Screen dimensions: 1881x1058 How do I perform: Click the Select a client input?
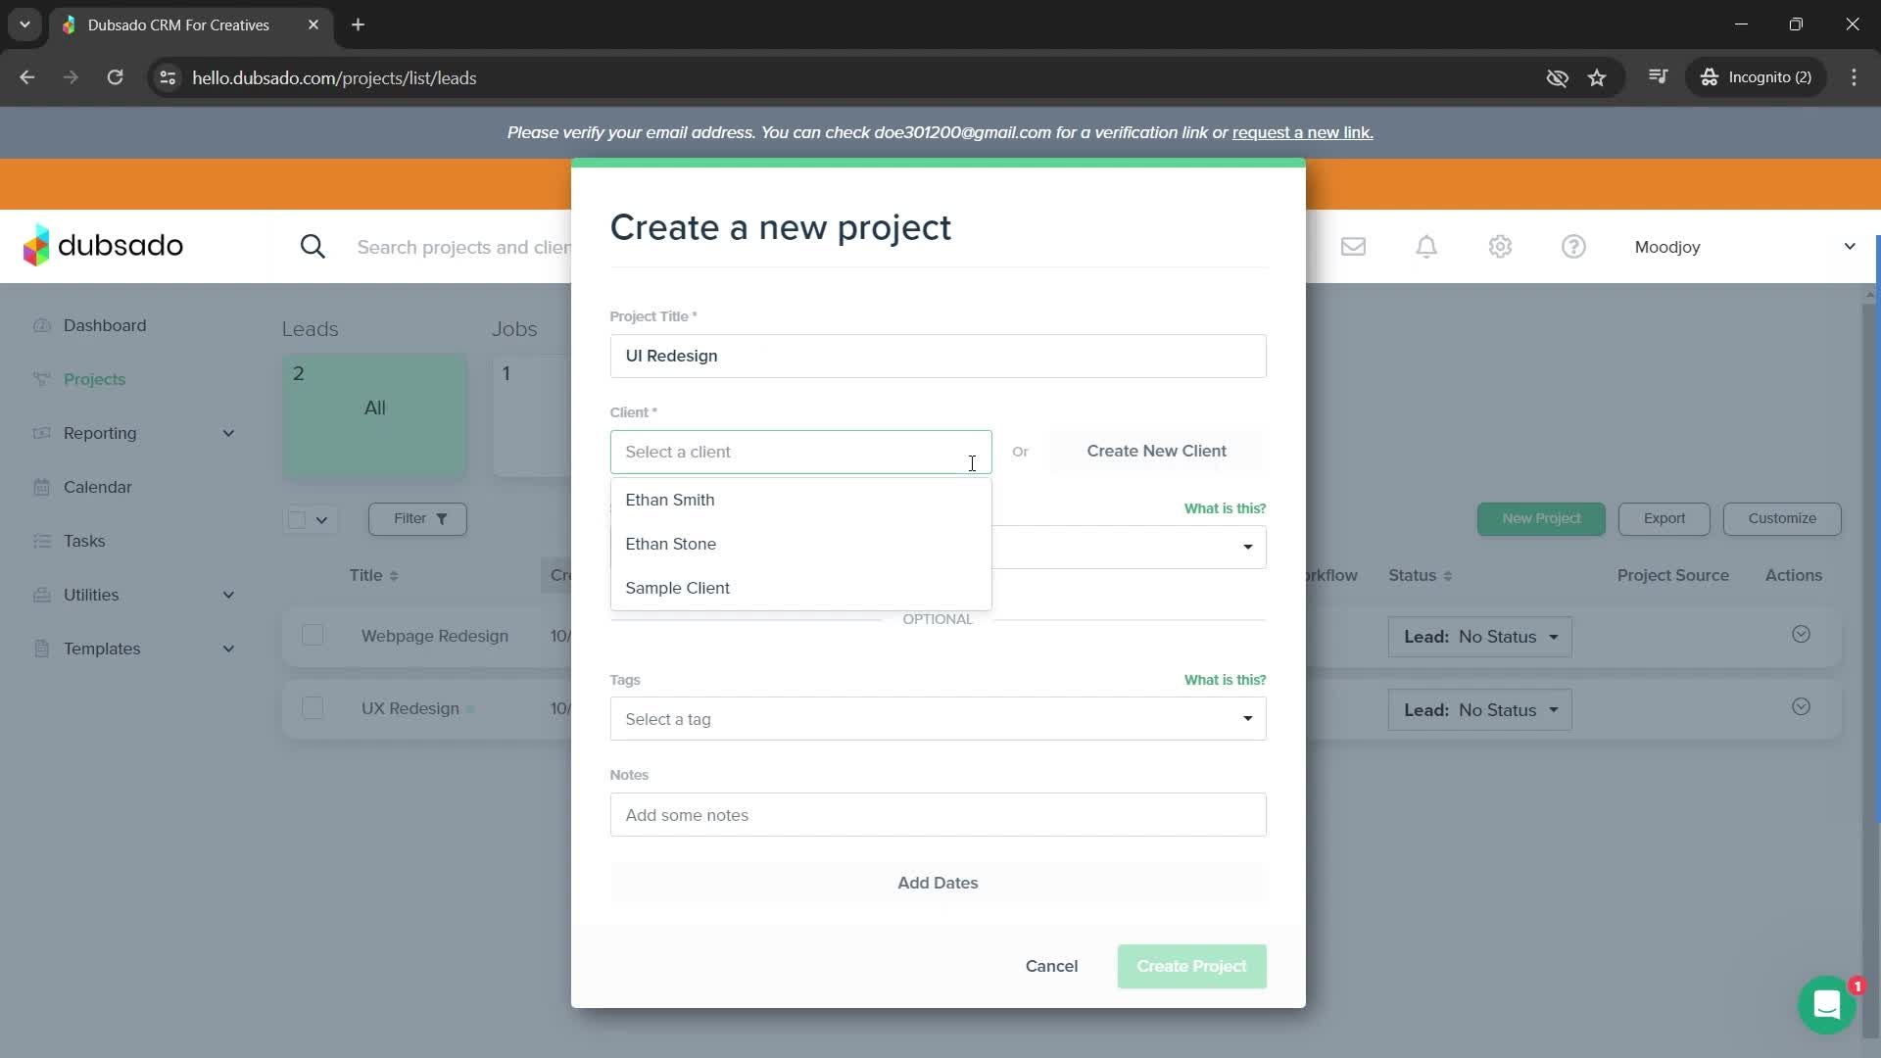800,452
